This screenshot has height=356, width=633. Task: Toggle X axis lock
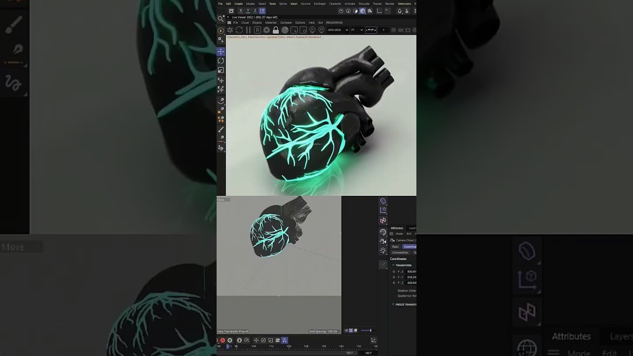pos(241,10)
